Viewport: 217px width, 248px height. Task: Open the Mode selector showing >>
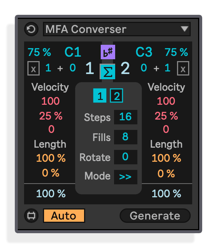(126, 177)
